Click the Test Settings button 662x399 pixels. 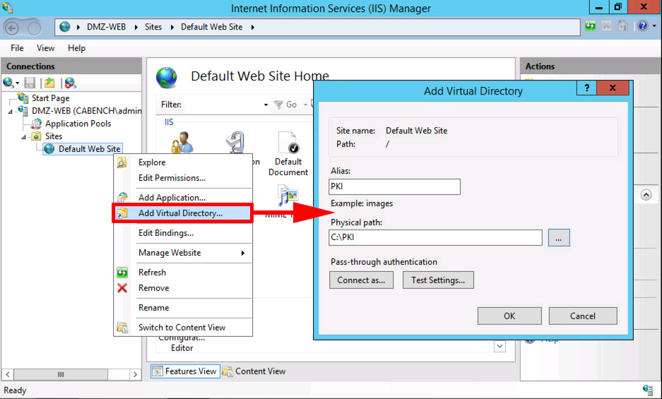[x=438, y=280]
